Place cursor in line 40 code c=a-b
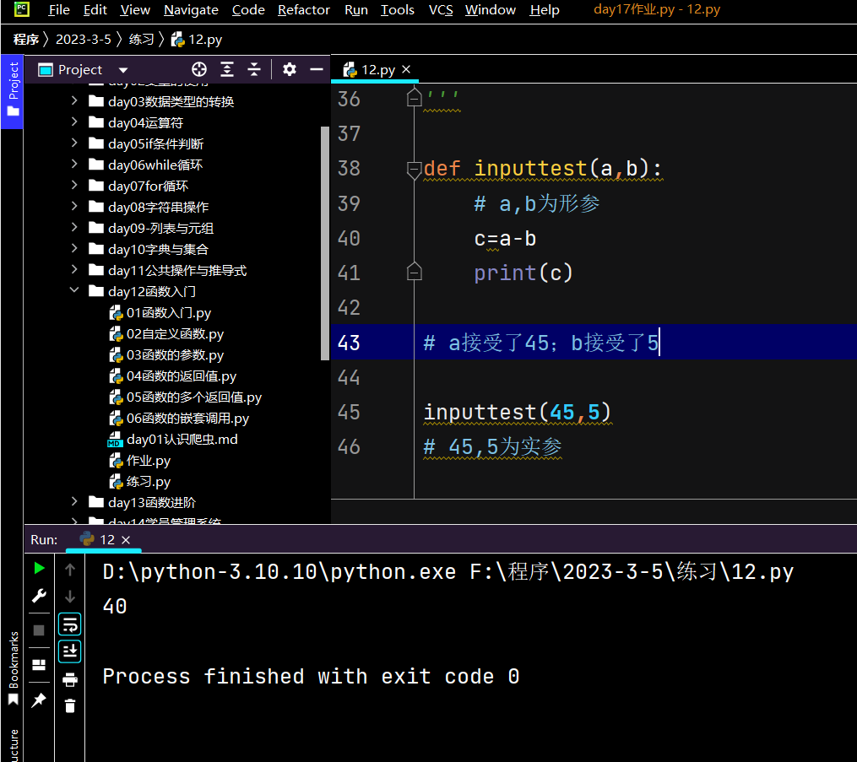Viewport: 857px width, 762px height. (x=505, y=239)
